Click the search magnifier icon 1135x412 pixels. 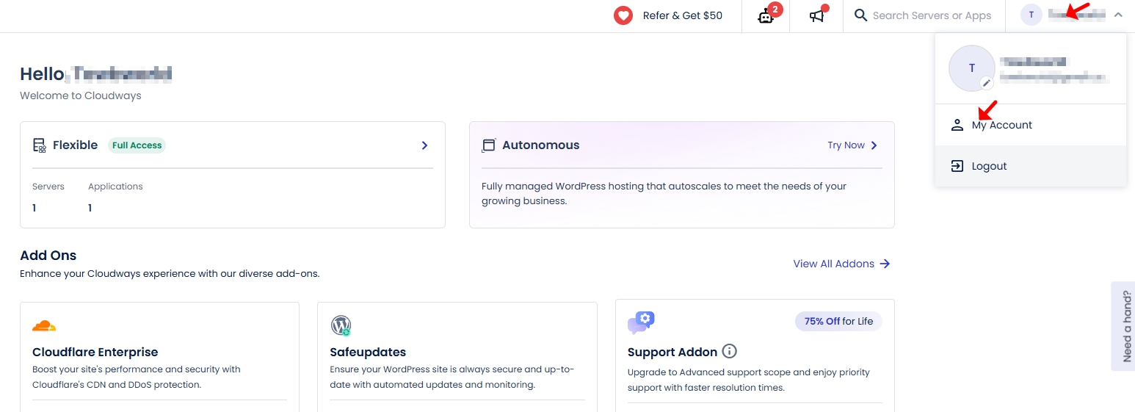pyautogui.click(x=861, y=15)
